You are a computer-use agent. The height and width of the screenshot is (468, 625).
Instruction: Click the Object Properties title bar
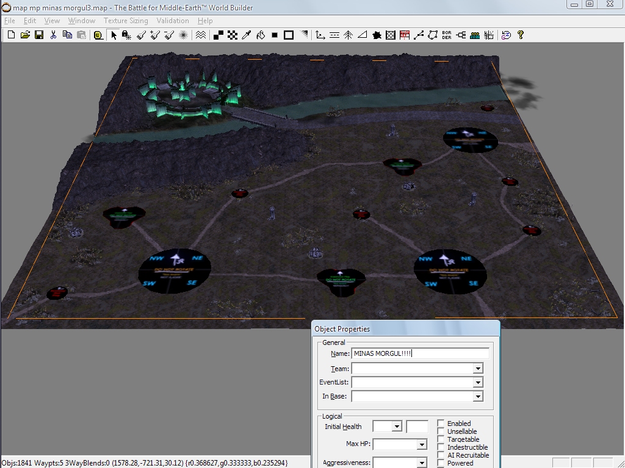click(405, 328)
